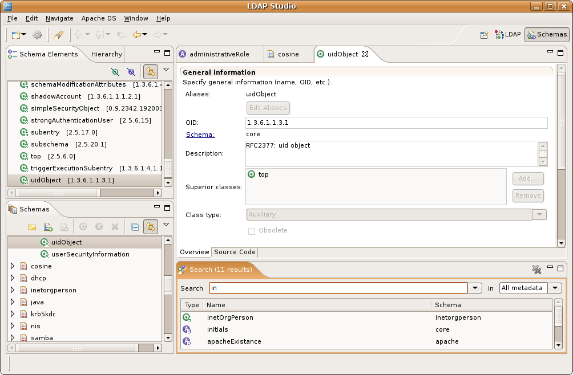This screenshot has height=375, width=573.
Task: Check the Obsolete checkbox
Action: click(252, 231)
